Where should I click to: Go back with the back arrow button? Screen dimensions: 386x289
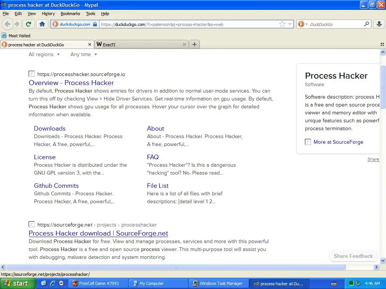pyautogui.click(x=8, y=24)
